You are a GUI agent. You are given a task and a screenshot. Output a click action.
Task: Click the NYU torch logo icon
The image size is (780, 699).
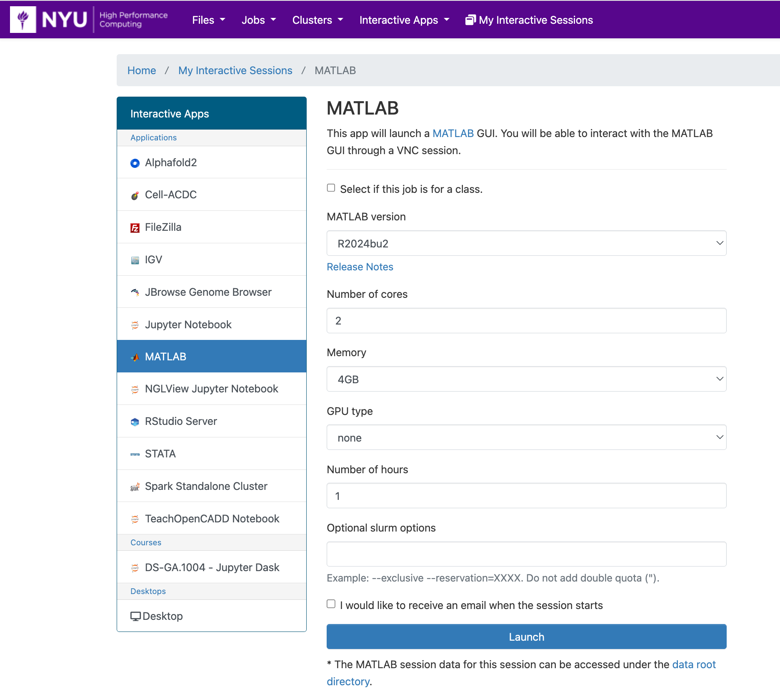click(23, 19)
